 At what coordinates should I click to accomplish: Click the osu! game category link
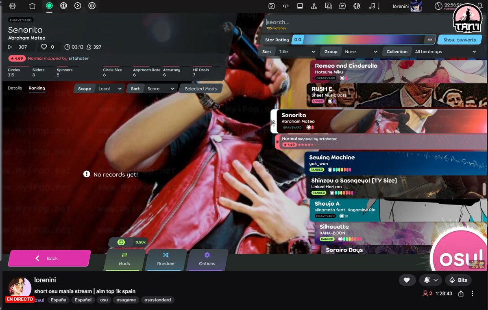pos(39,300)
